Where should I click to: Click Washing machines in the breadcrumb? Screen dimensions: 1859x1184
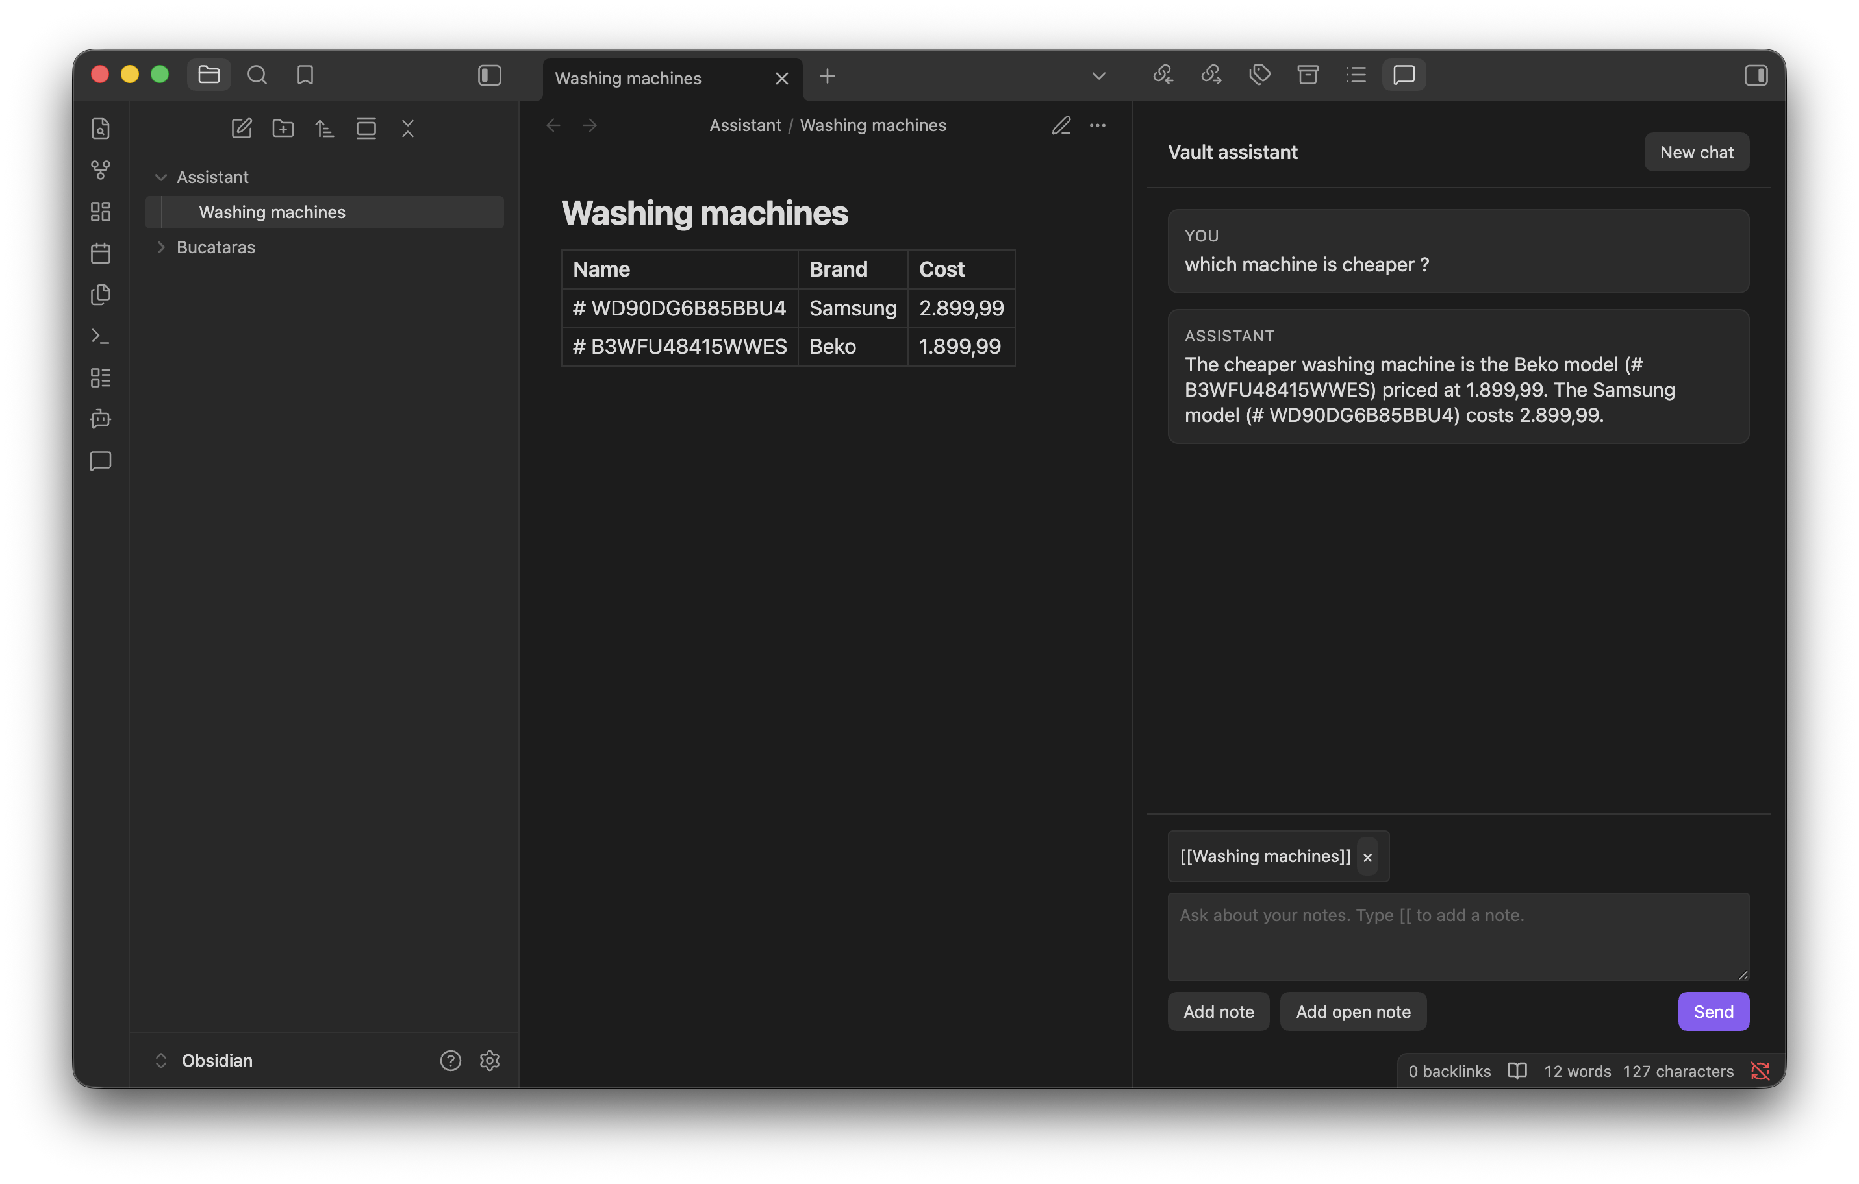[x=872, y=125]
